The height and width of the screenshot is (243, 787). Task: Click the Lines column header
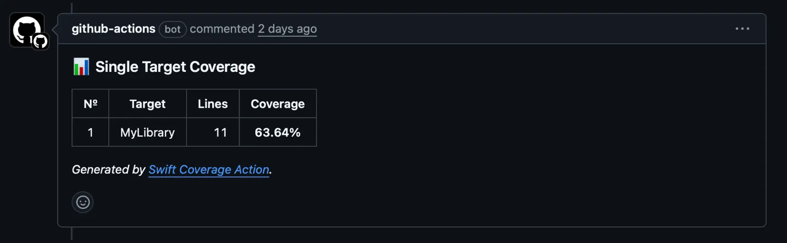(x=213, y=104)
